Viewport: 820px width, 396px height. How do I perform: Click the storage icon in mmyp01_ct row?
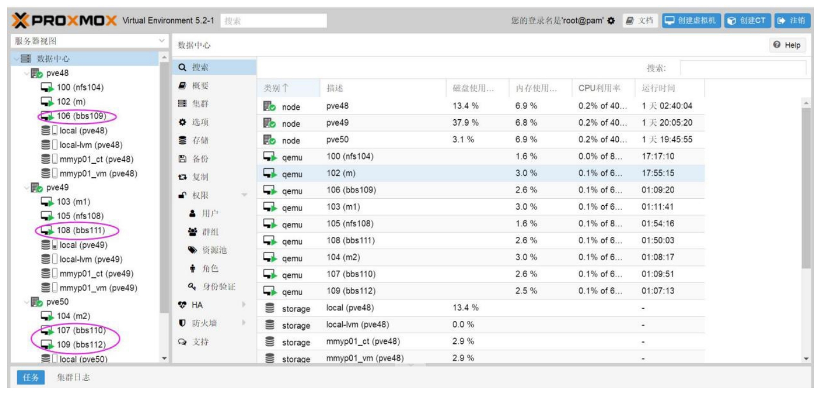[270, 342]
